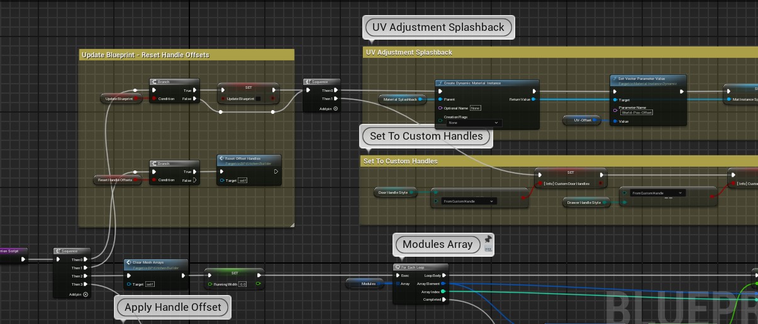Select the Reset Offset Handles node title
Viewport: 758px width, 324px height.
coord(242,159)
